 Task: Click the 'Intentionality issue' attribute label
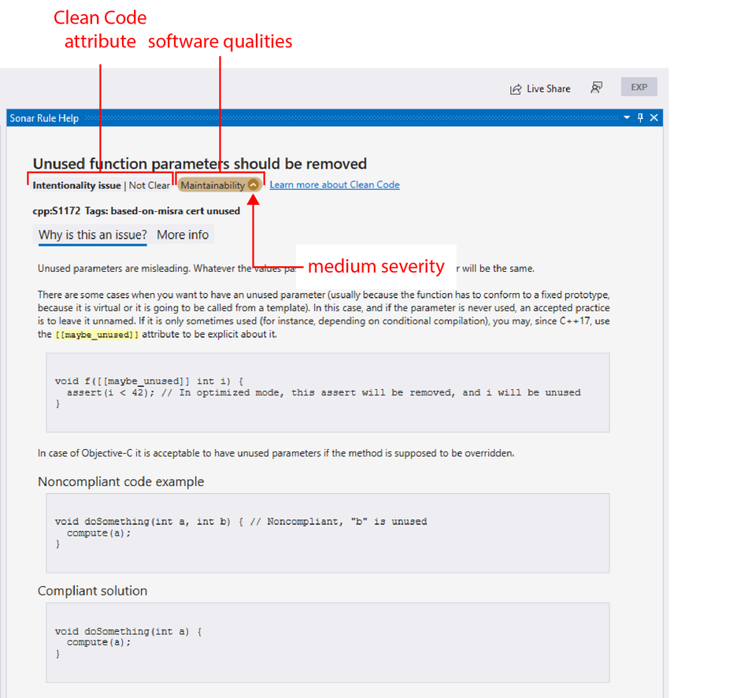[76, 185]
